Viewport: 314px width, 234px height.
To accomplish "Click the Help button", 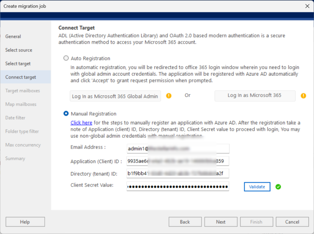I will tap(25, 222).
